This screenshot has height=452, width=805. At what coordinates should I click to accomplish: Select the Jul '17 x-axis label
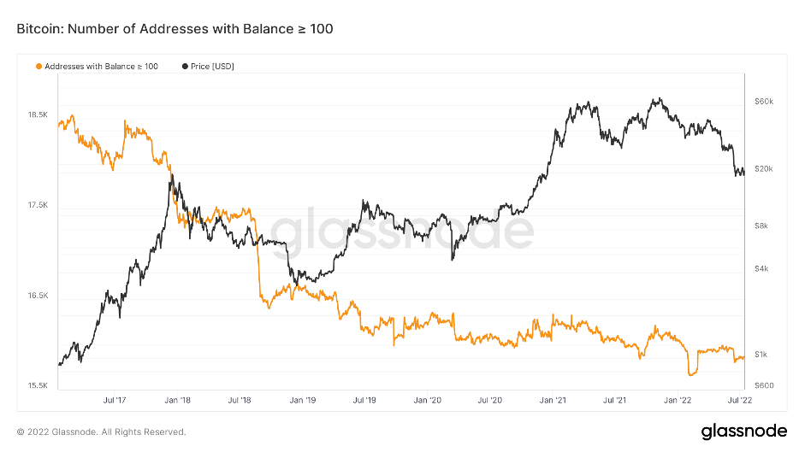[115, 399]
